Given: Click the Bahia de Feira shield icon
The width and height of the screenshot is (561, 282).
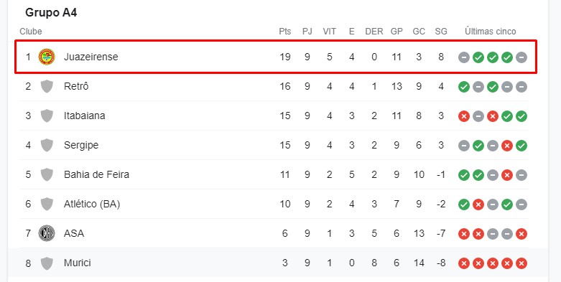Looking at the screenshot, I should pos(47,174).
